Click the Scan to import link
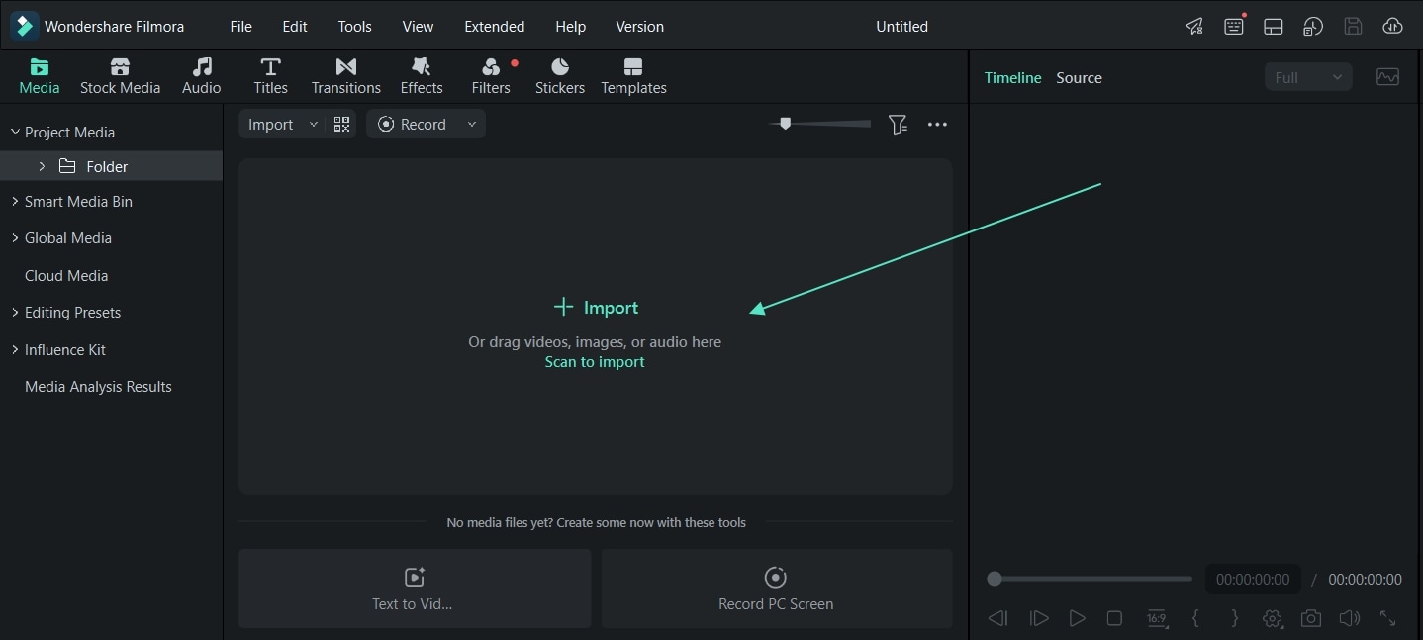The width and height of the screenshot is (1423, 640). click(x=595, y=362)
